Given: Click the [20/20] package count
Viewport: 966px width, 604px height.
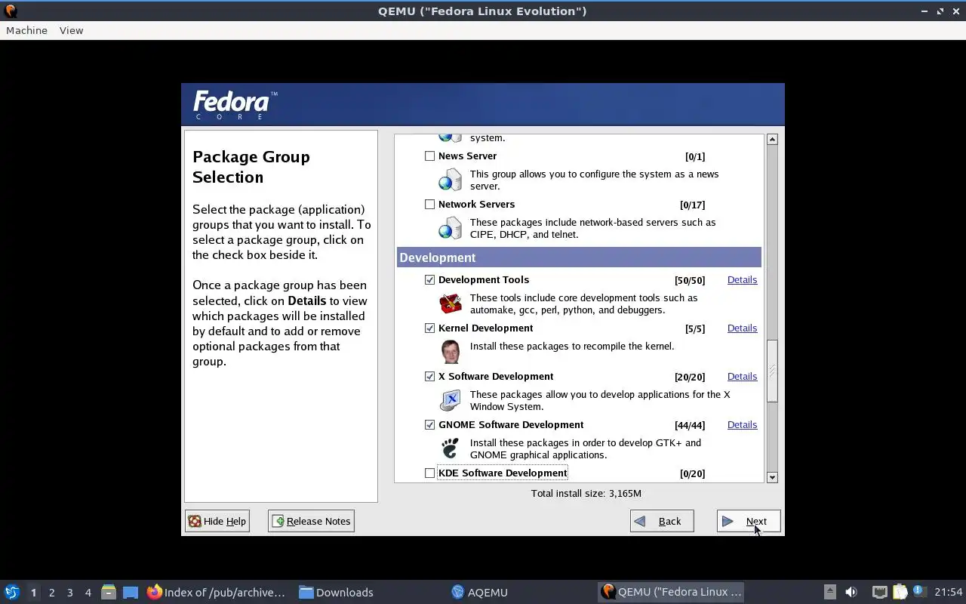Looking at the screenshot, I should (690, 377).
